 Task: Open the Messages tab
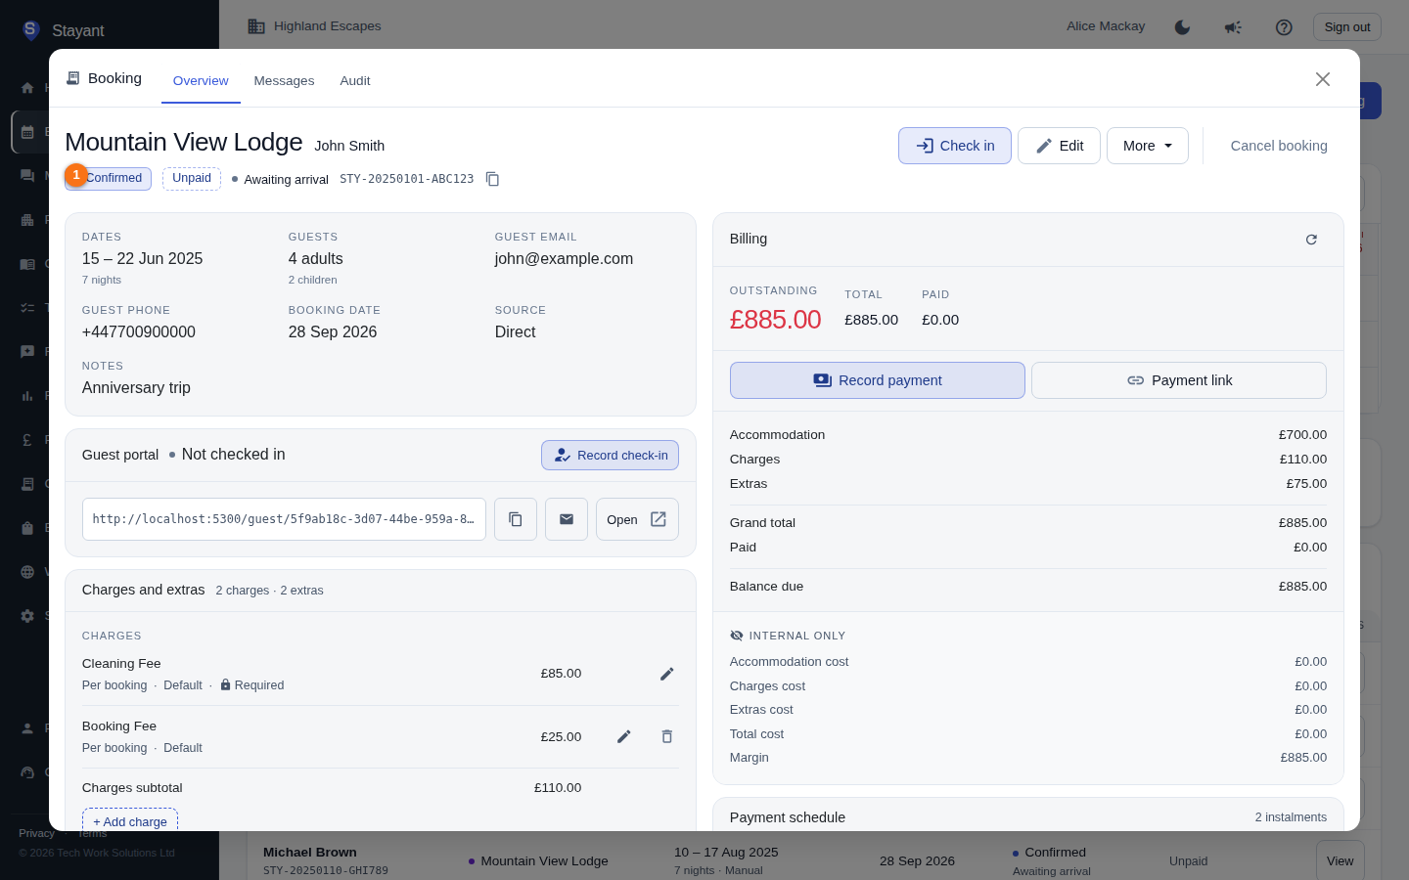pyautogui.click(x=284, y=81)
